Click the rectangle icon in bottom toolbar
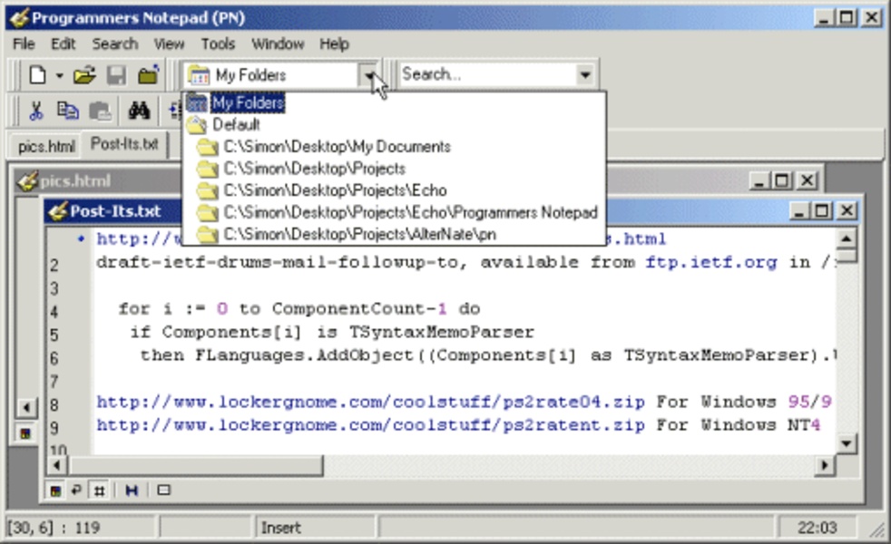 163,491
